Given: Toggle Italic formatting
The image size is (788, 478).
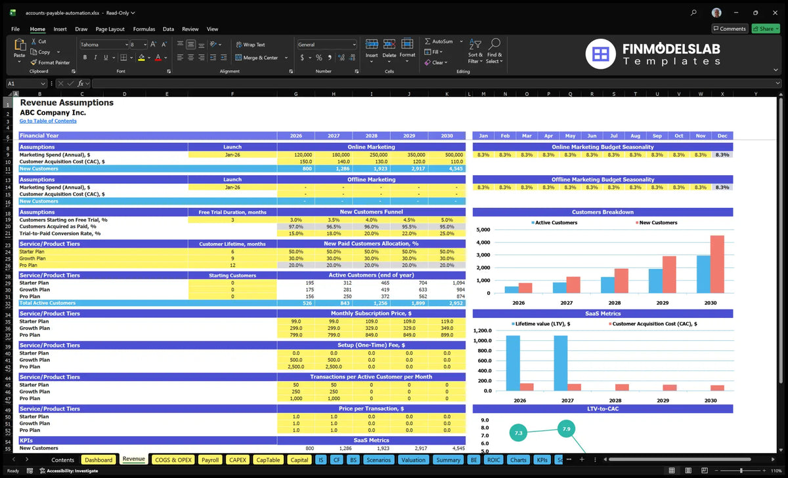Looking at the screenshot, I should click(x=96, y=58).
